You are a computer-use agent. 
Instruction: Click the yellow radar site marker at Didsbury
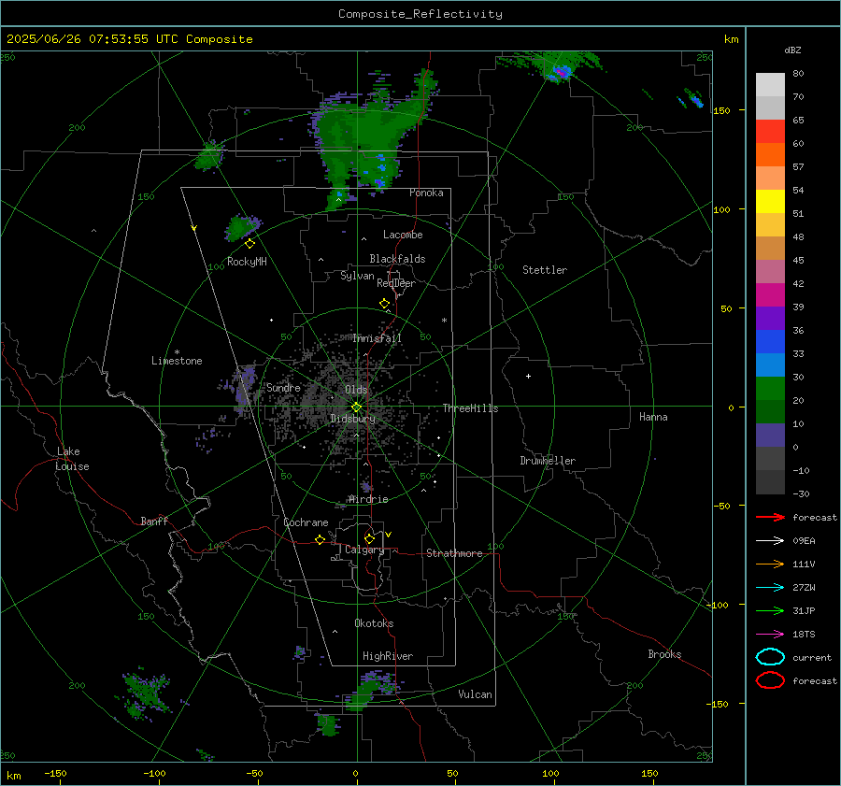pyautogui.click(x=357, y=407)
